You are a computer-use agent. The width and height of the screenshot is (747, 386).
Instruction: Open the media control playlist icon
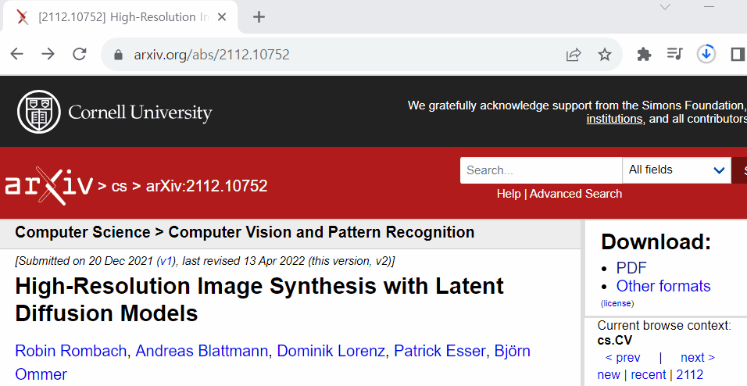[674, 55]
